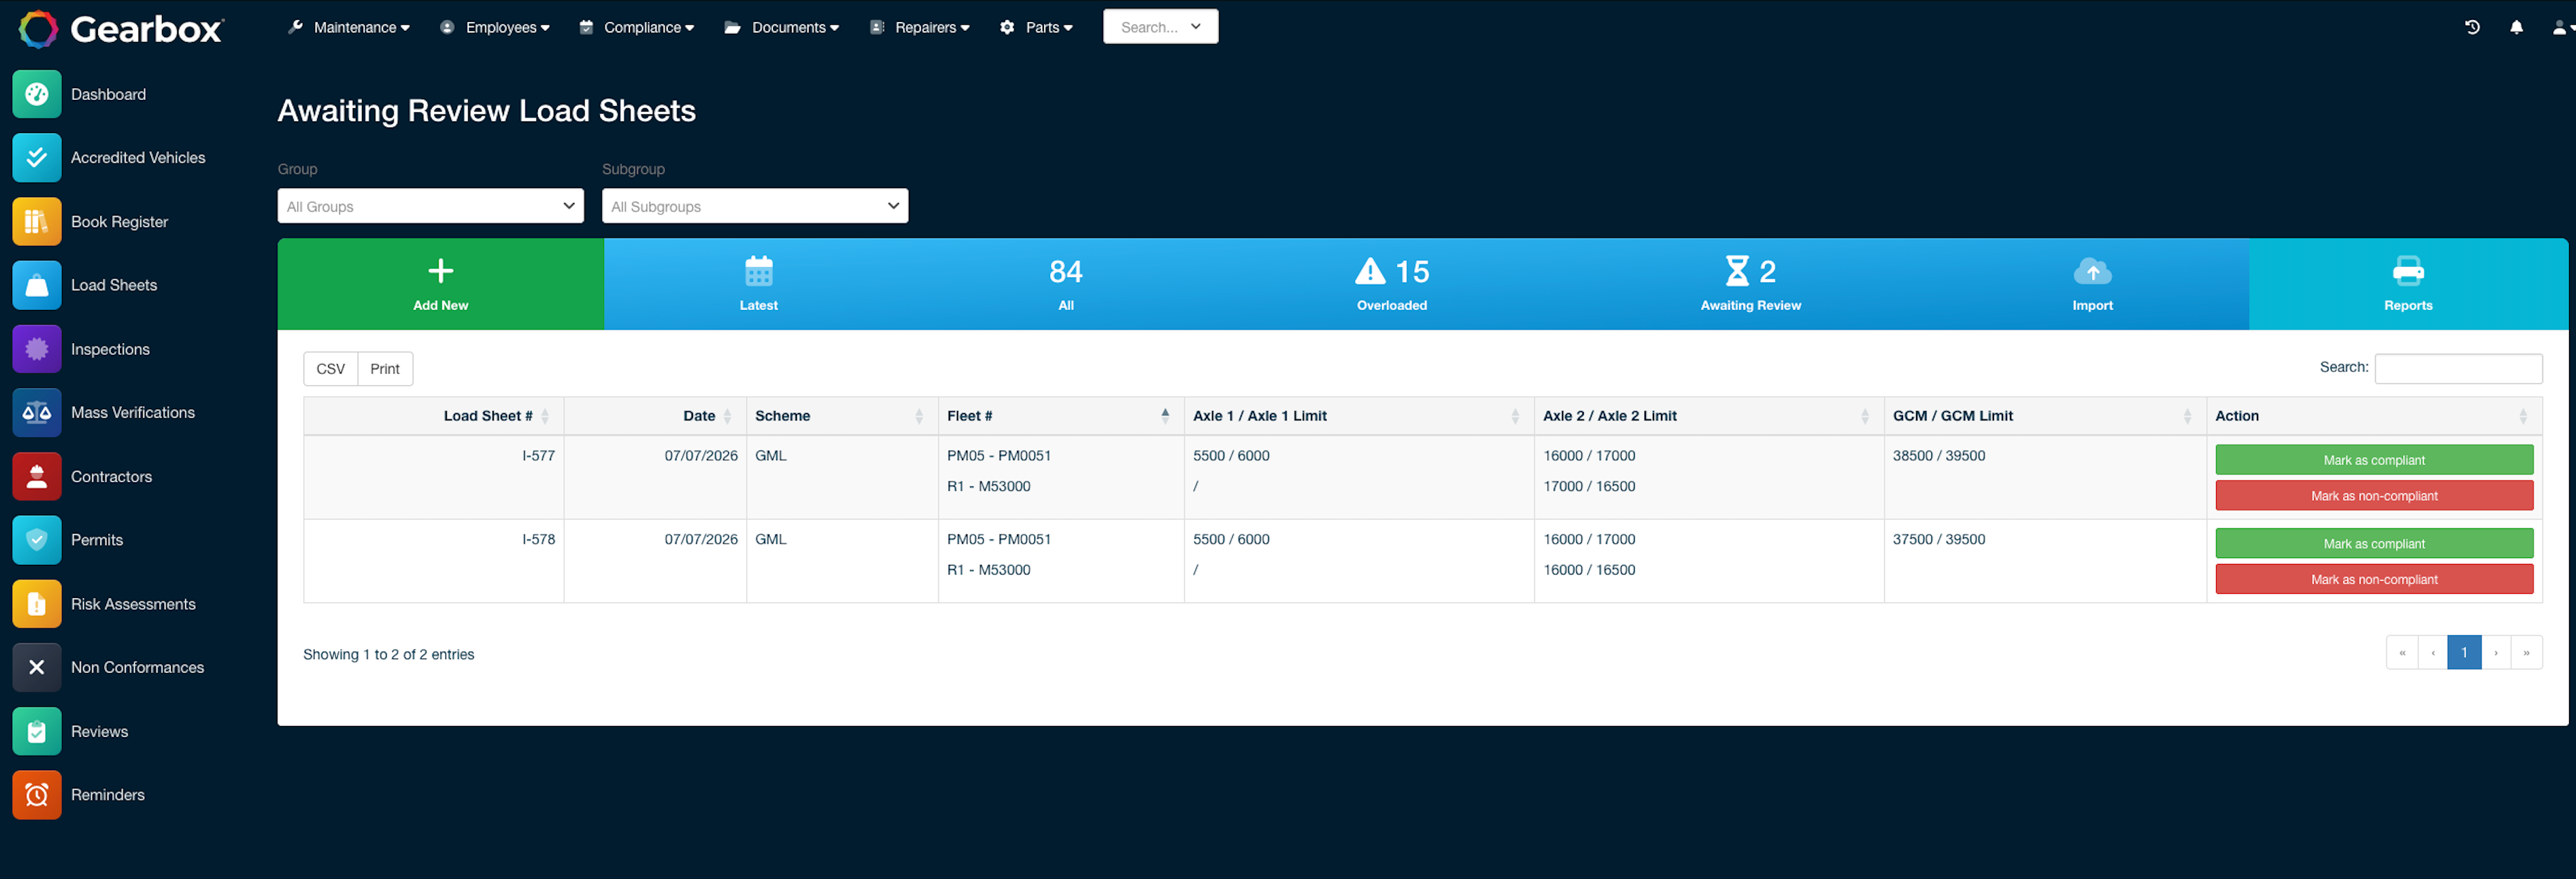This screenshot has height=879, width=2576.
Task: Open the Risk Assessments icon
Action: tap(37, 604)
